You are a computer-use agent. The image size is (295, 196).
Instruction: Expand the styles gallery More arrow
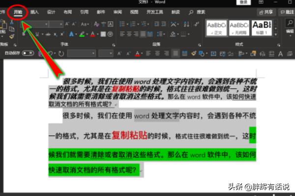coord(276,34)
